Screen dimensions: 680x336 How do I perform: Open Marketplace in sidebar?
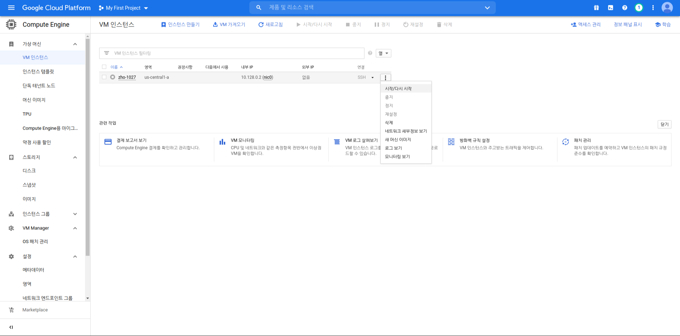click(x=35, y=310)
